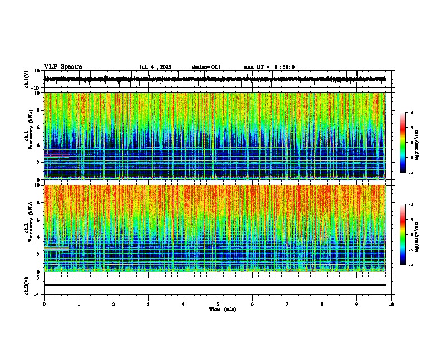Click the '-3' label on ch.2 color bar

coord(410,204)
